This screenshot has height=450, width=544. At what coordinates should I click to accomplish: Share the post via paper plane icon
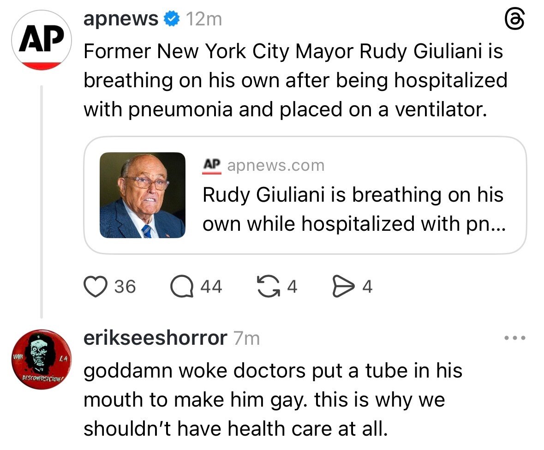point(343,287)
